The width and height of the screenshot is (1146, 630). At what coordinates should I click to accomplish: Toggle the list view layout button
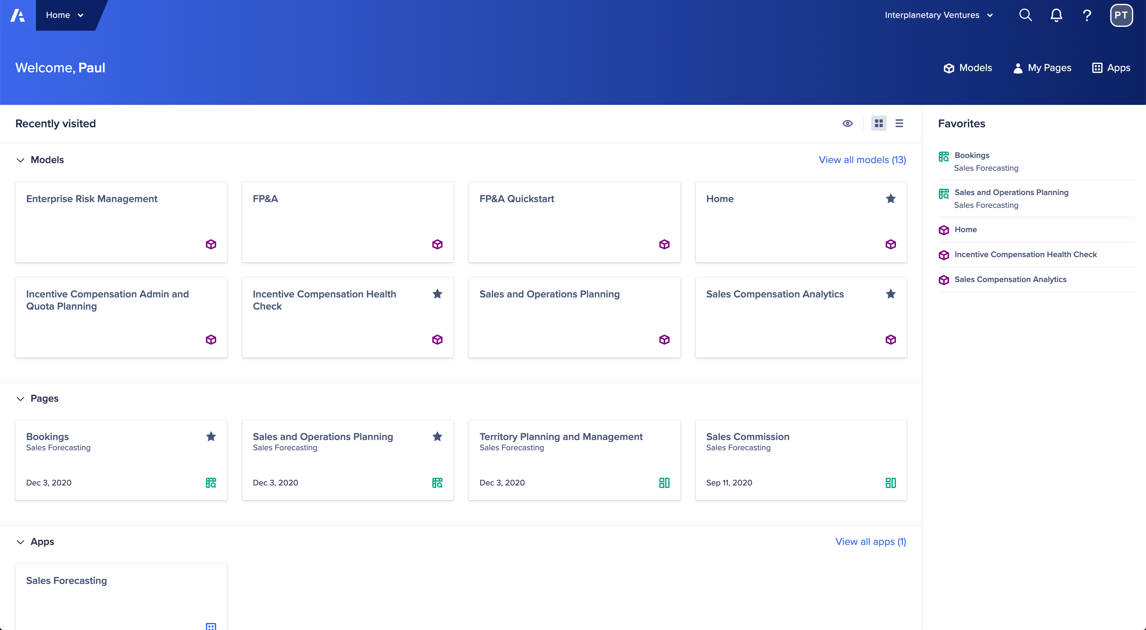899,123
